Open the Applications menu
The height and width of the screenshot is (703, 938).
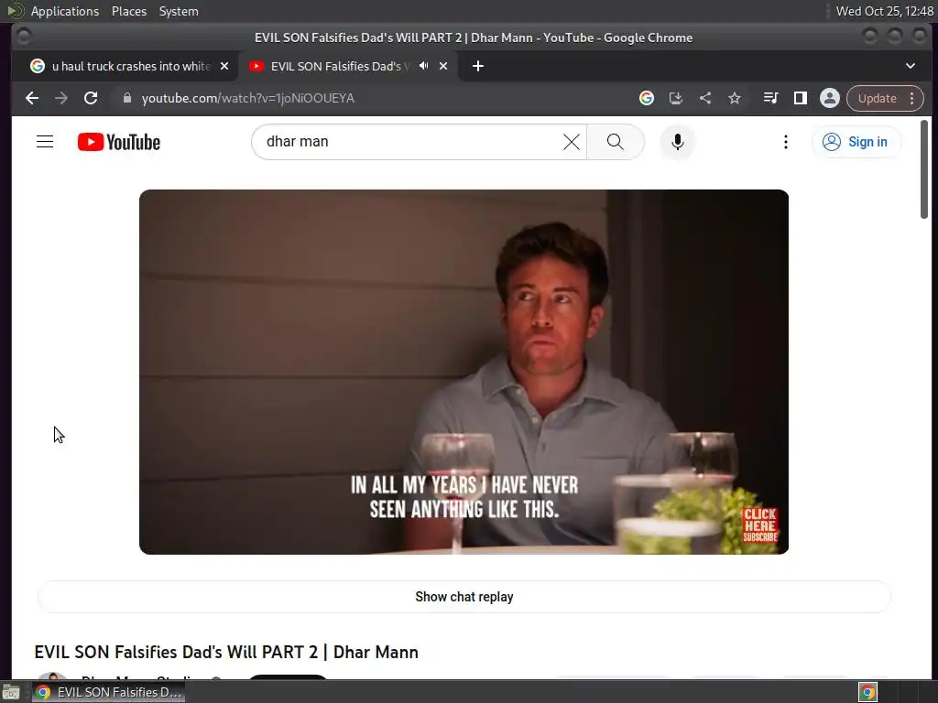[x=65, y=11]
